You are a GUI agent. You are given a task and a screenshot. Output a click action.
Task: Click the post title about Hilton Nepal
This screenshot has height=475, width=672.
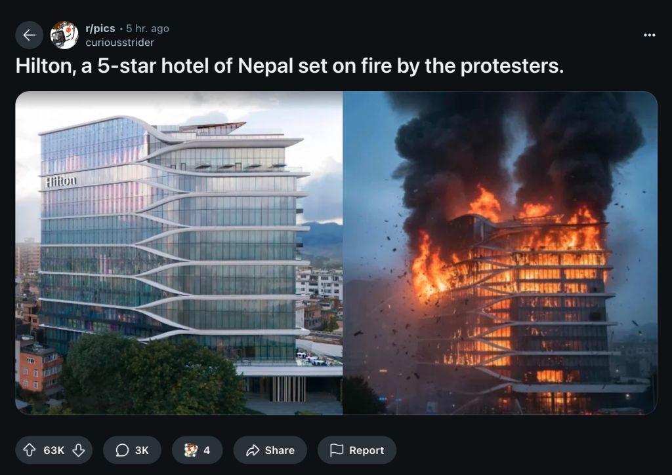tap(289, 66)
